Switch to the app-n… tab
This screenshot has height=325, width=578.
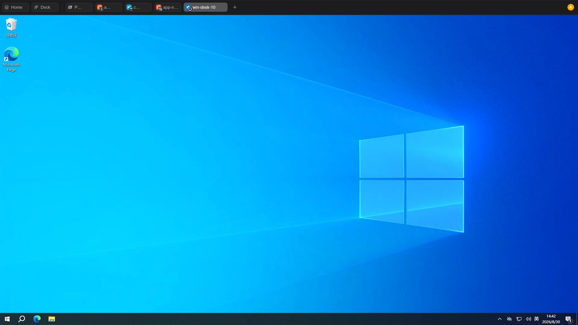167,7
